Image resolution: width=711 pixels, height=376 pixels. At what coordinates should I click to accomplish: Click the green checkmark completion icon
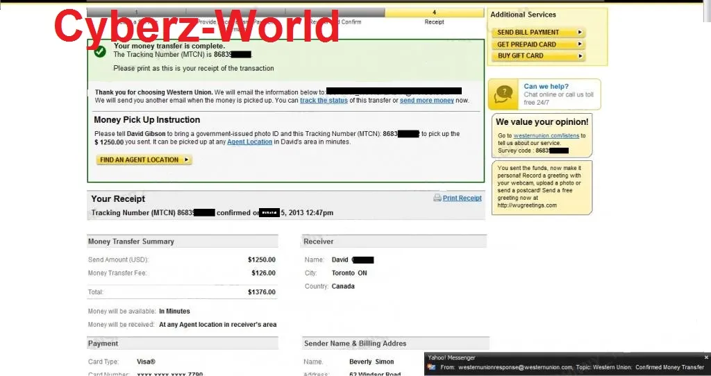tap(100, 51)
